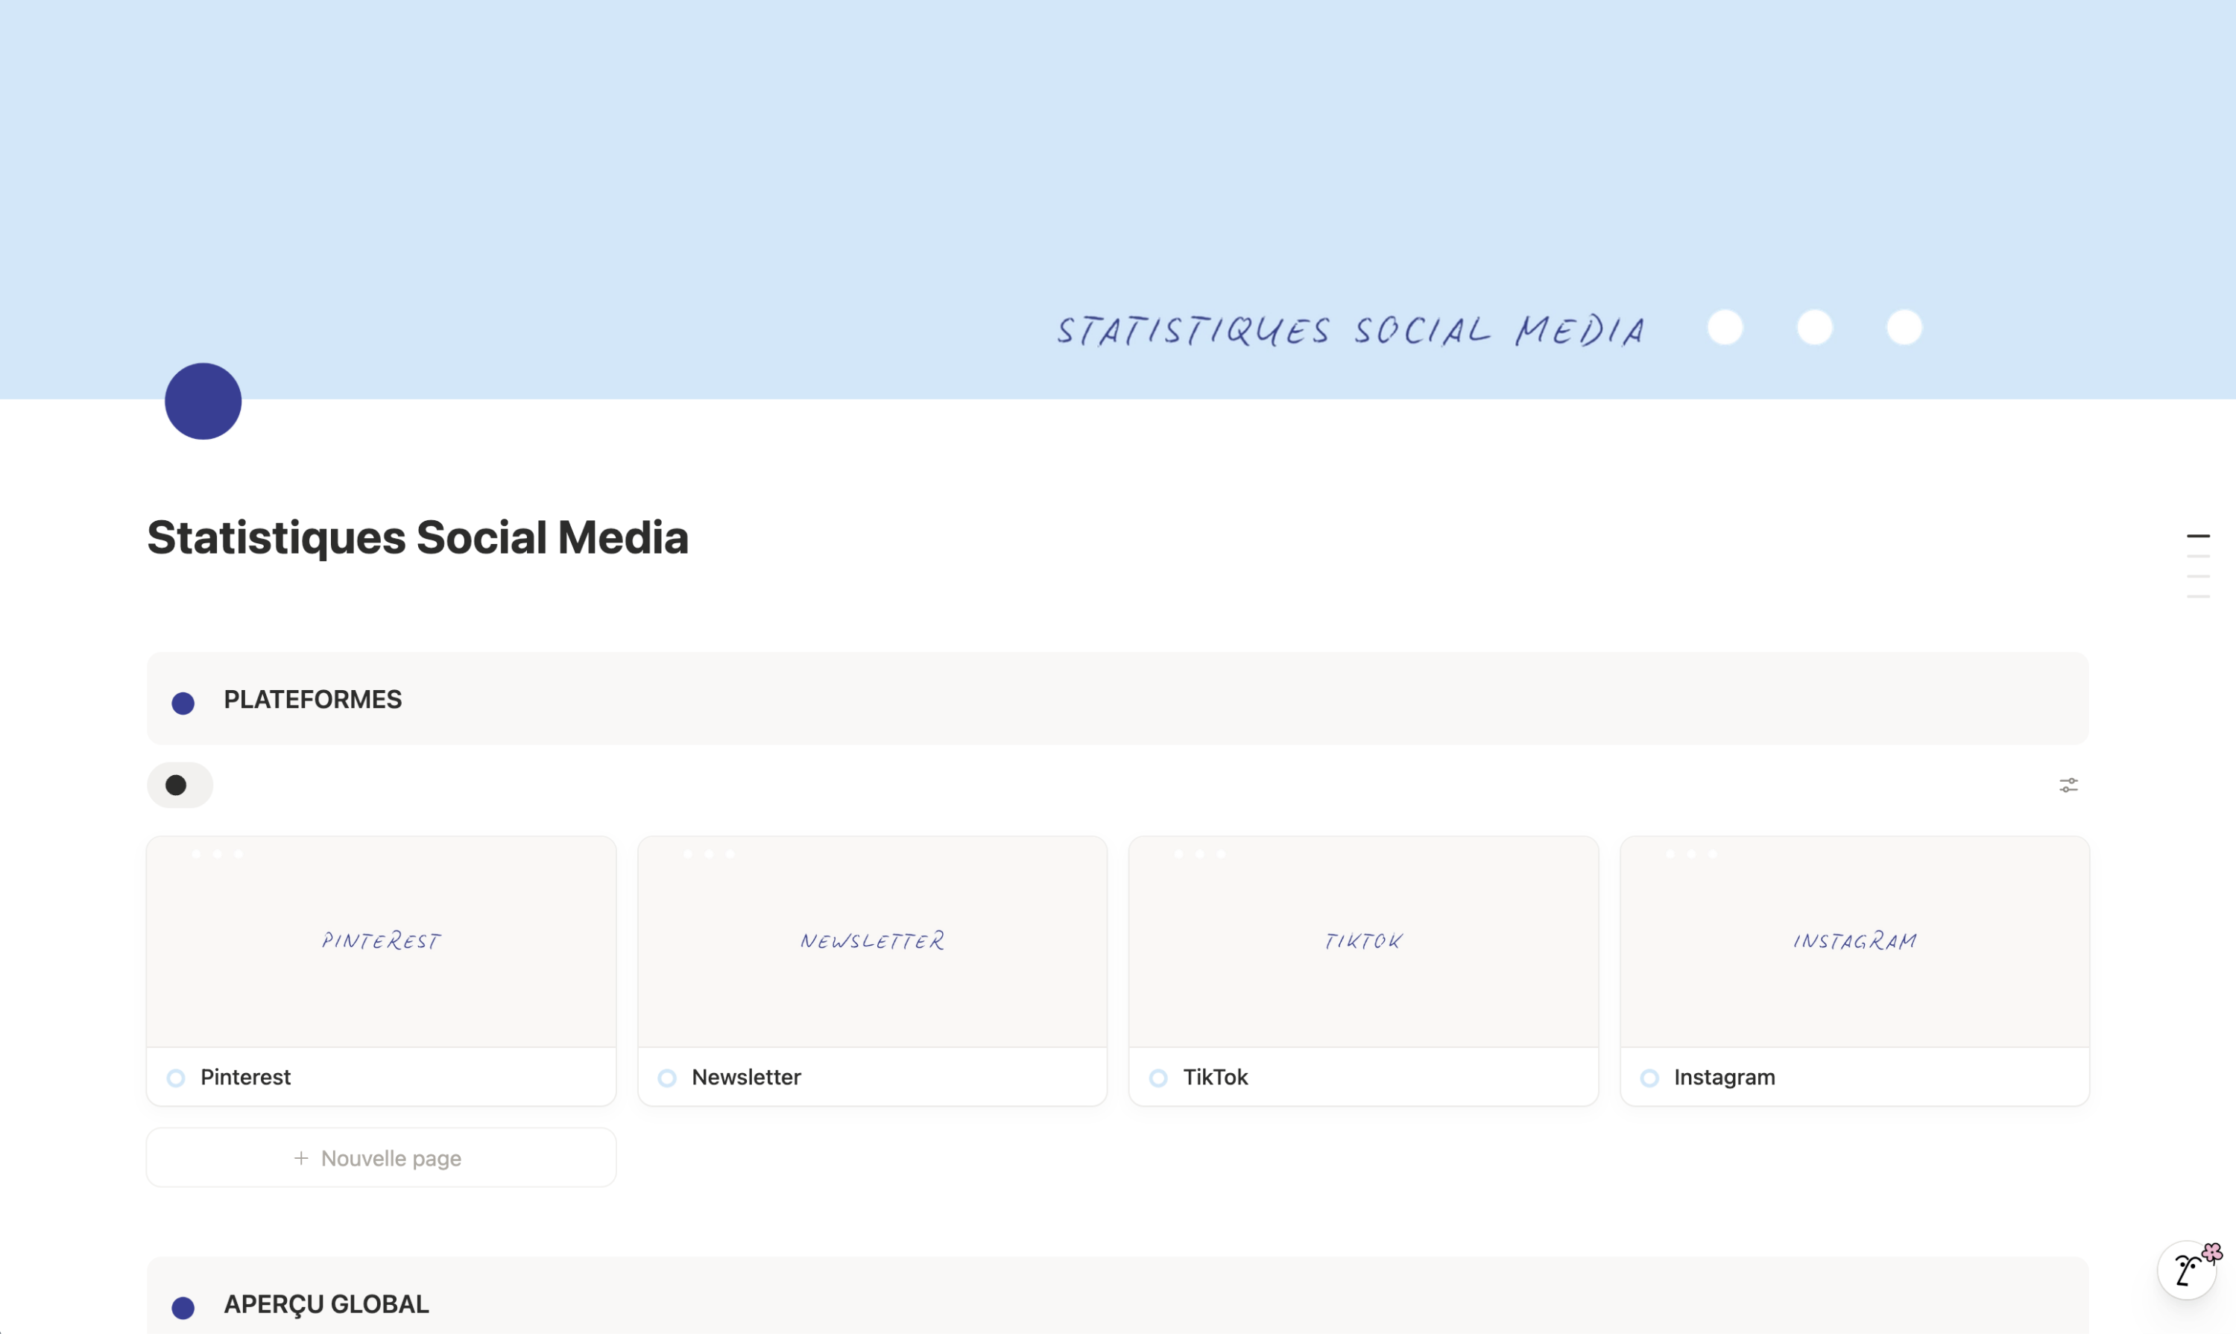Click the page cover banner image
This screenshot has width=2236, height=1334.
click(1117, 200)
